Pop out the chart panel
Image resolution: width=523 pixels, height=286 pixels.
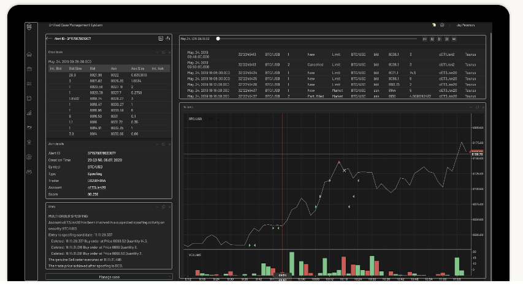(x=477, y=107)
